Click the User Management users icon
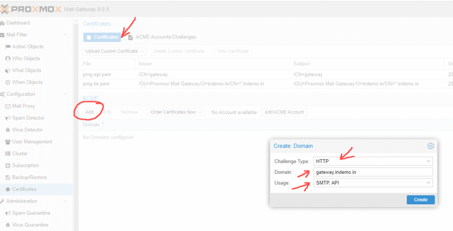 [x=8, y=142]
